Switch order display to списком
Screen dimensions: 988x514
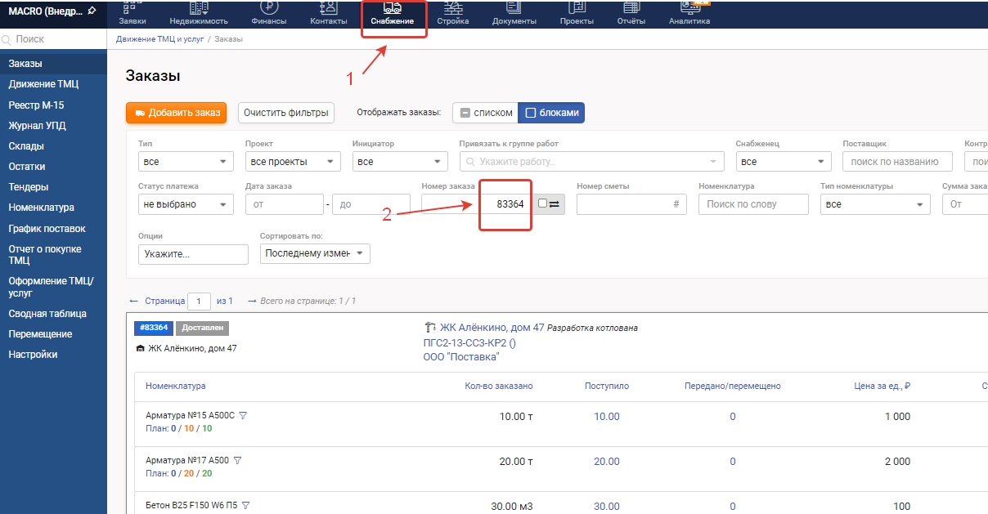pyautogui.click(x=485, y=113)
